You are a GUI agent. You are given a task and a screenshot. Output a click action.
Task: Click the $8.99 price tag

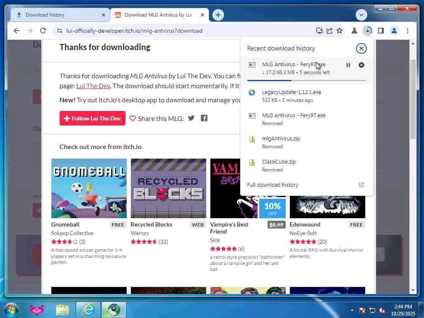(x=276, y=225)
